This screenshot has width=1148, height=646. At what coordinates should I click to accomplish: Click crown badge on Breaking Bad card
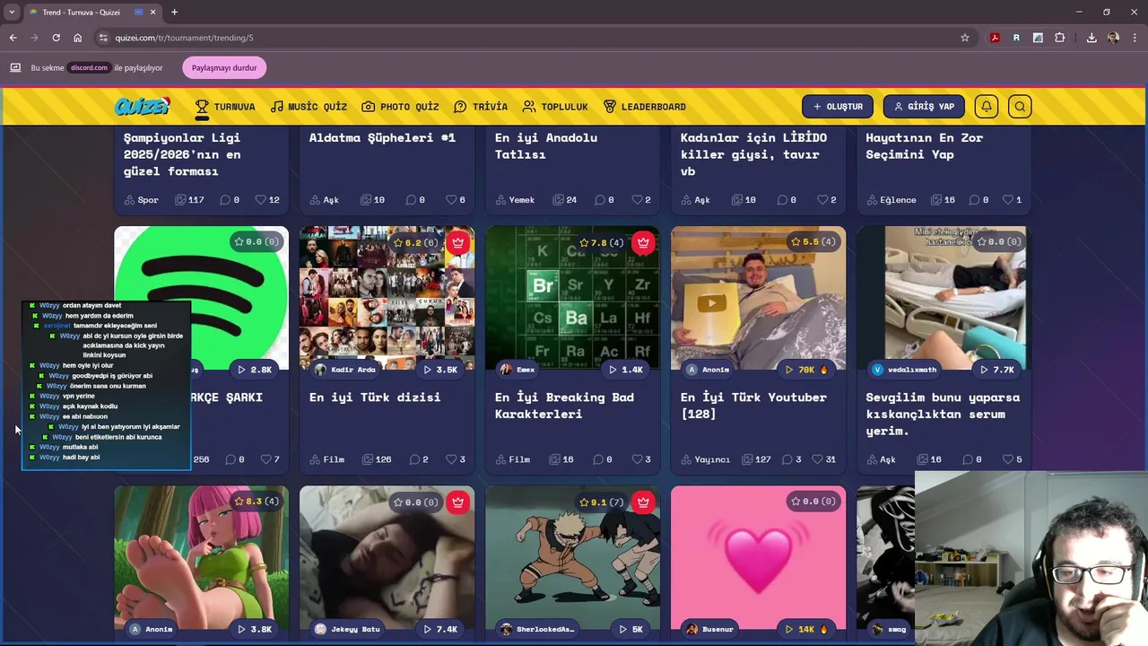(x=643, y=242)
